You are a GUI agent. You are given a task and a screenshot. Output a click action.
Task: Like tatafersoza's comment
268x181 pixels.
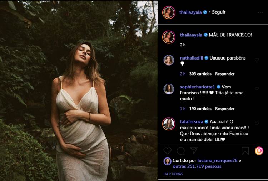click(x=257, y=123)
